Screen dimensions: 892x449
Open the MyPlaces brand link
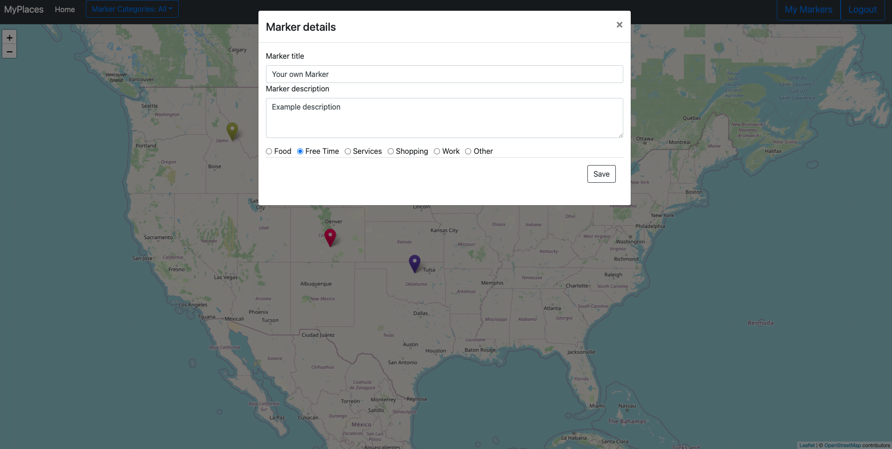click(x=24, y=9)
